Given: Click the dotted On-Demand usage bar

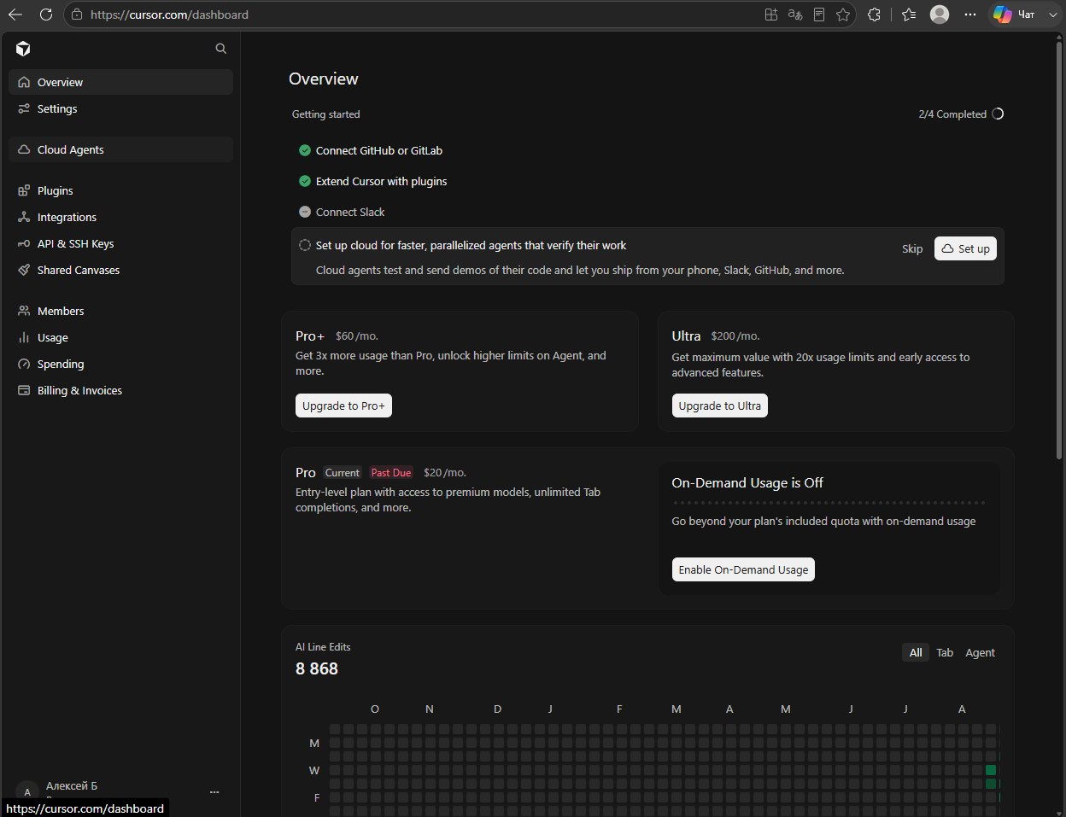Looking at the screenshot, I should point(829,503).
